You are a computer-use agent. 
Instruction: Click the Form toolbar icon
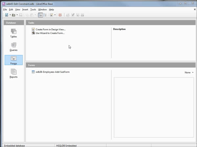(52, 15)
